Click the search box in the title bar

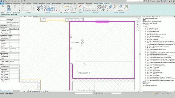click(135, 1)
